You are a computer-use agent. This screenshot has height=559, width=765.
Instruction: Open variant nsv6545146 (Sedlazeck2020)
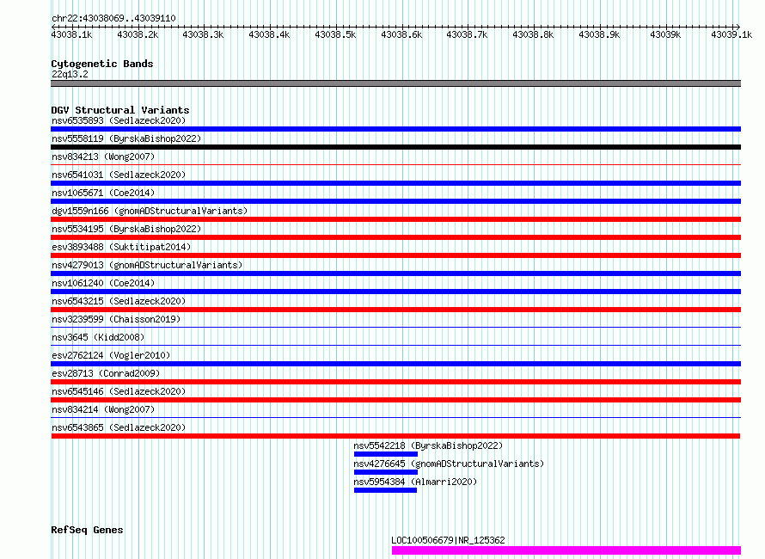point(119,391)
